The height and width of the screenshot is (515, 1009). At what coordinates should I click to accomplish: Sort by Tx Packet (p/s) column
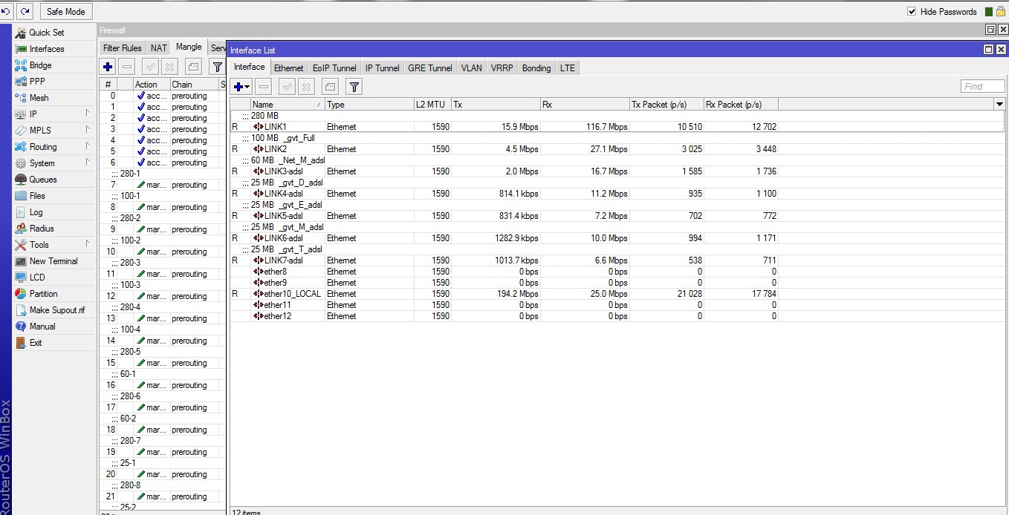(x=666, y=105)
